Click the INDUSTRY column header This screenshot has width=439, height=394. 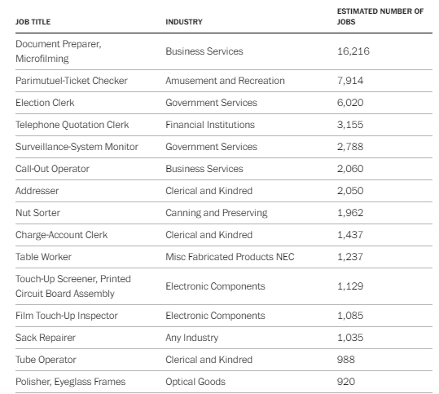click(x=184, y=22)
